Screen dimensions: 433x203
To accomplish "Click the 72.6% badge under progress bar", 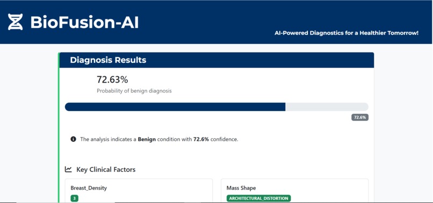I will pos(360,118).
